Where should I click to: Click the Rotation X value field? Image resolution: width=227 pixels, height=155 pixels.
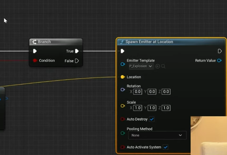tap(138, 92)
